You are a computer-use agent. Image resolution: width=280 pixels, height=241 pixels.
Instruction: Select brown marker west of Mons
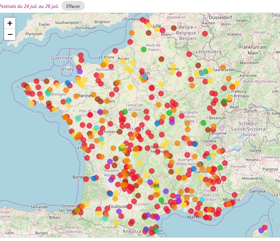pos(149,33)
